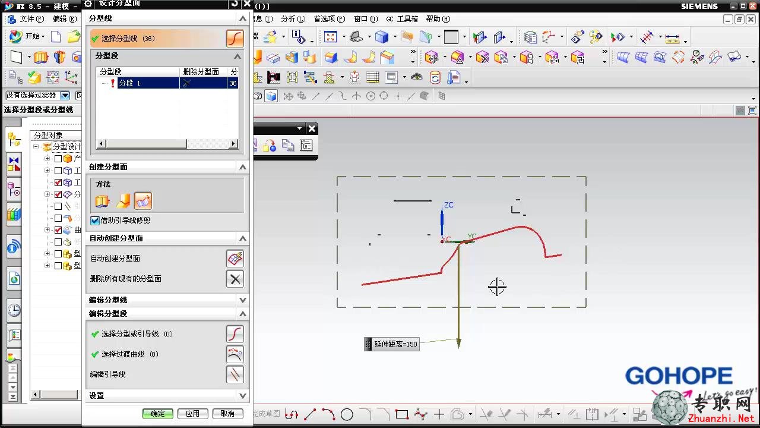Choose the Sweep method icon
This screenshot has height=428, width=760.
(123, 202)
